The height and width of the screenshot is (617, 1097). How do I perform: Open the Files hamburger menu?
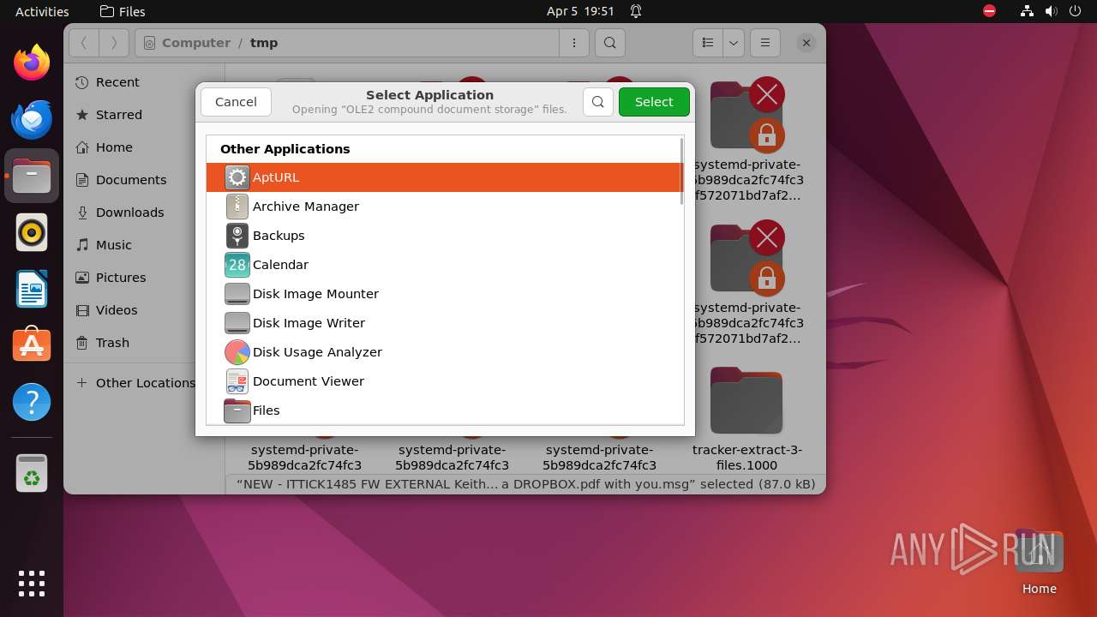coord(765,43)
